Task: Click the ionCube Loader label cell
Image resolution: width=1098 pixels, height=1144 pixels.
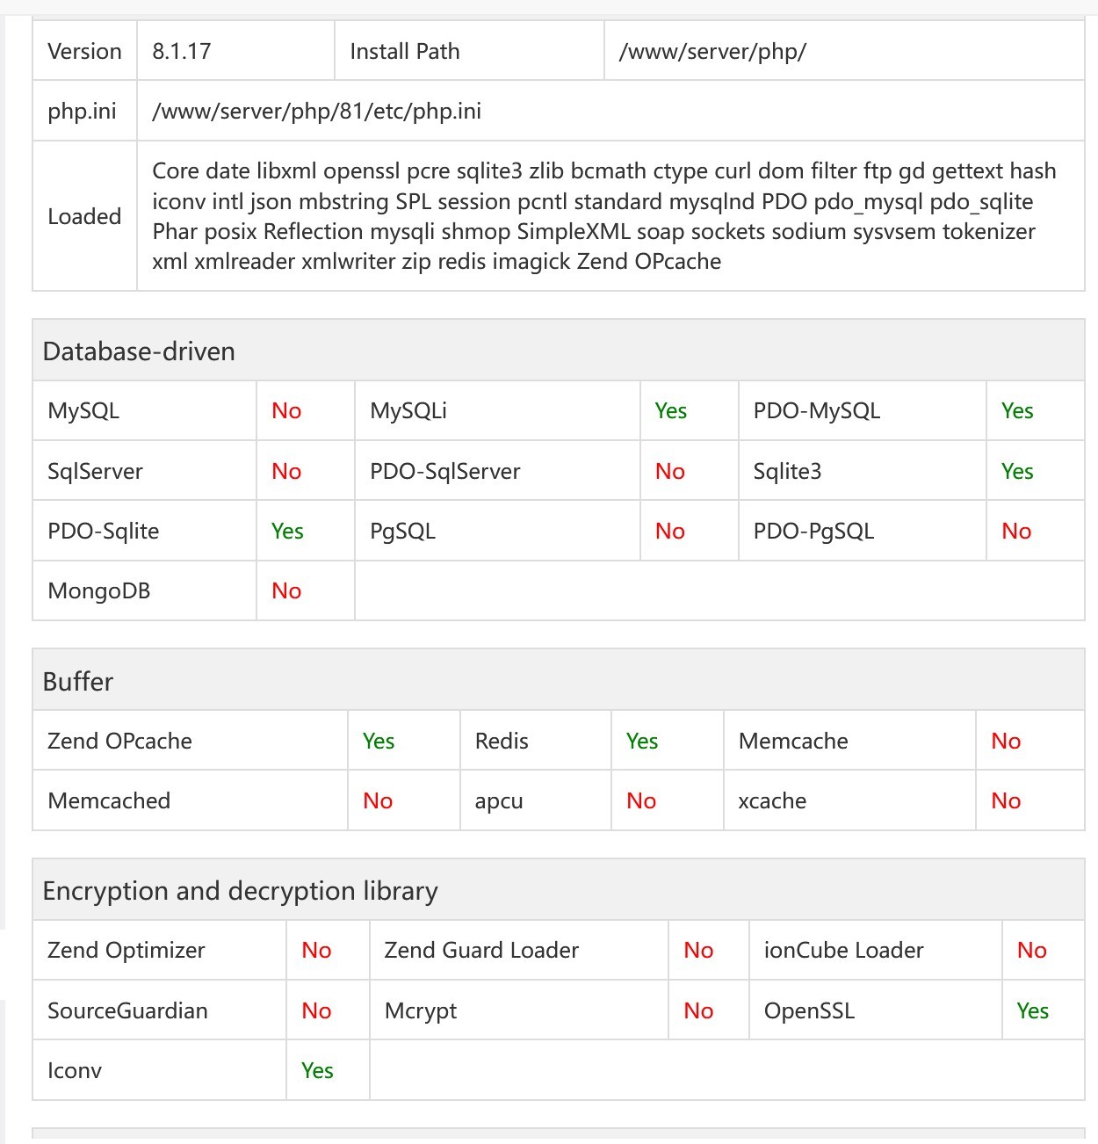Action: click(843, 951)
